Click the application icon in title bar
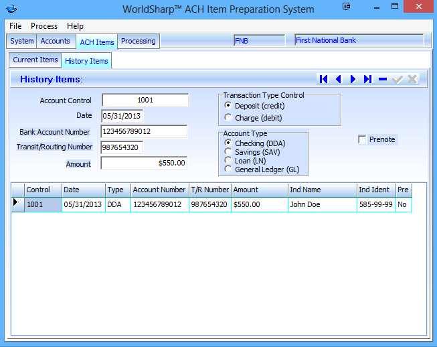The image size is (437, 347). click(10, 9)
